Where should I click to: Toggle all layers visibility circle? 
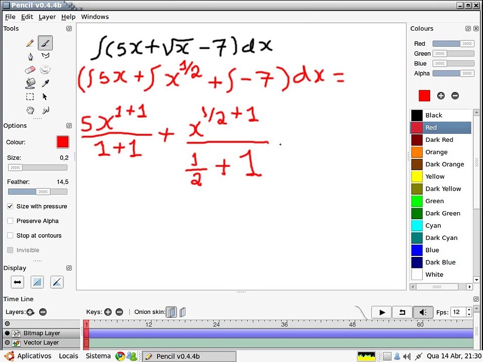click(x=8, y=323)
